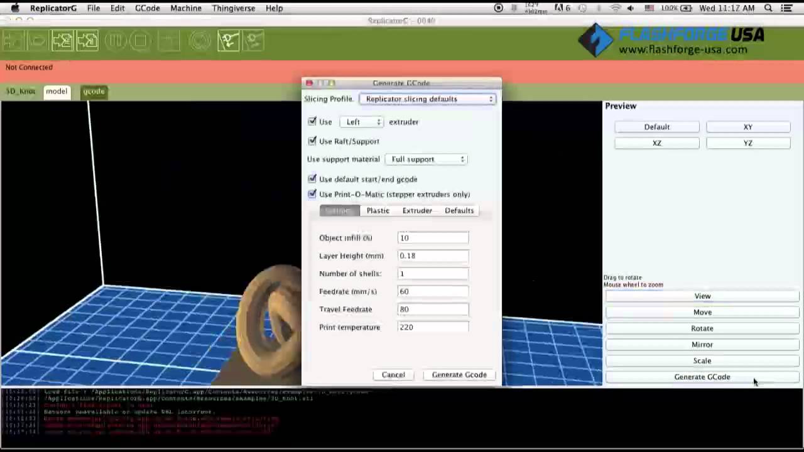Open the Apple menu
Image resolution: width=804 pixels, height=452 pixels.
15,8
